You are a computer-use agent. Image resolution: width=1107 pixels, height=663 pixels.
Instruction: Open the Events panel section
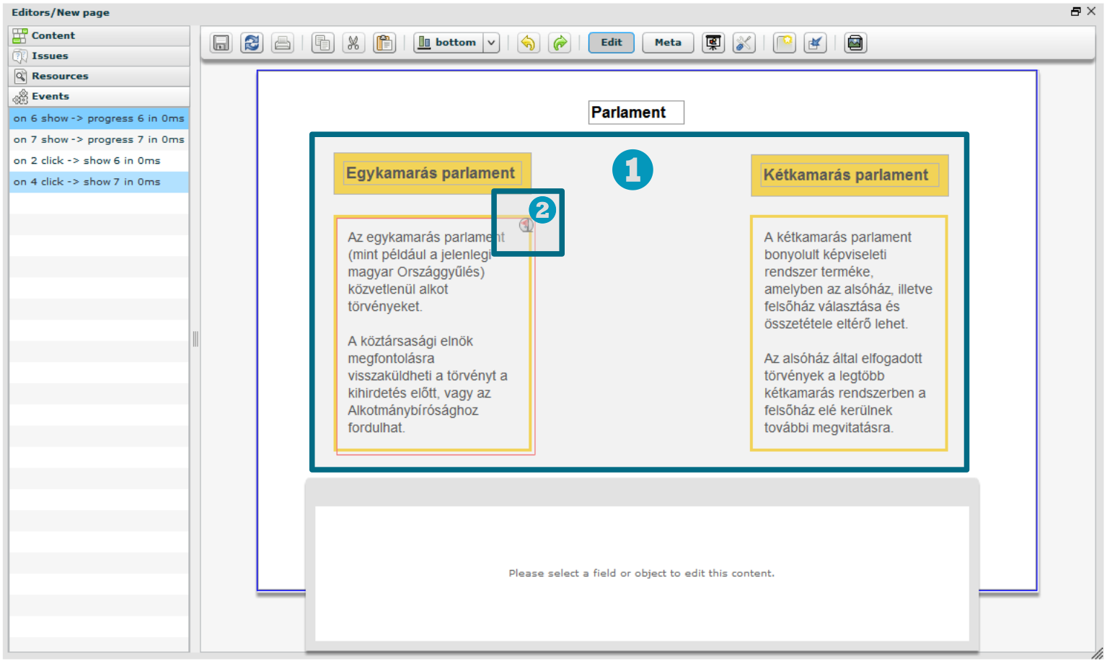(50, 96)
